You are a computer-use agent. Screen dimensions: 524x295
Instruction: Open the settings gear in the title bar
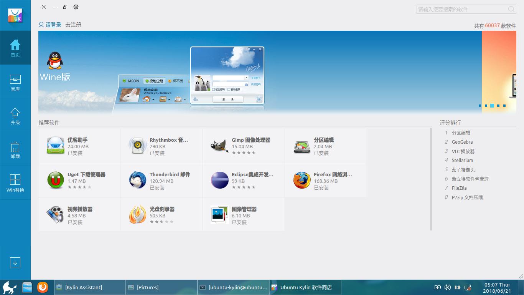(x=76, y=7)
